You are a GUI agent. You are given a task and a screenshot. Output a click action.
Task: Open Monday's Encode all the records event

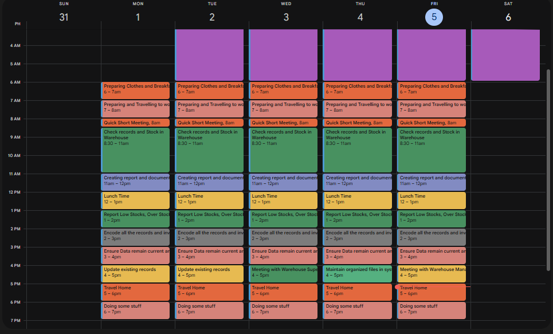click(135, 237)
